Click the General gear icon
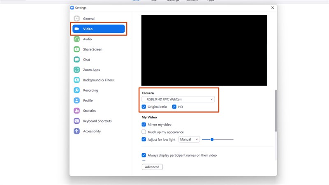 tap(76, 18)
